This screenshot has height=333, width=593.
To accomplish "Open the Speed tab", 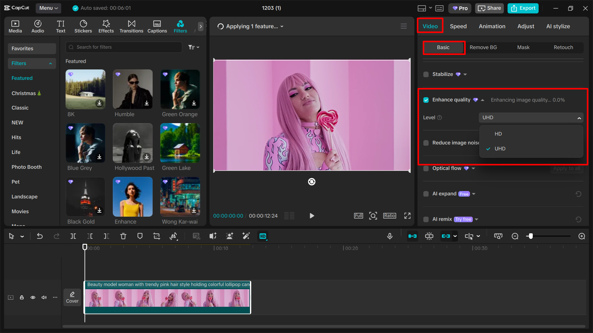I will (458, 26).
